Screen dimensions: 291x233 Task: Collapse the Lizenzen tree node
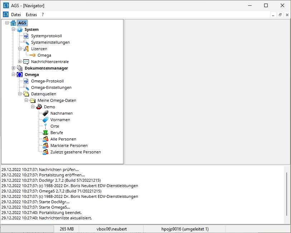(20, 49)
